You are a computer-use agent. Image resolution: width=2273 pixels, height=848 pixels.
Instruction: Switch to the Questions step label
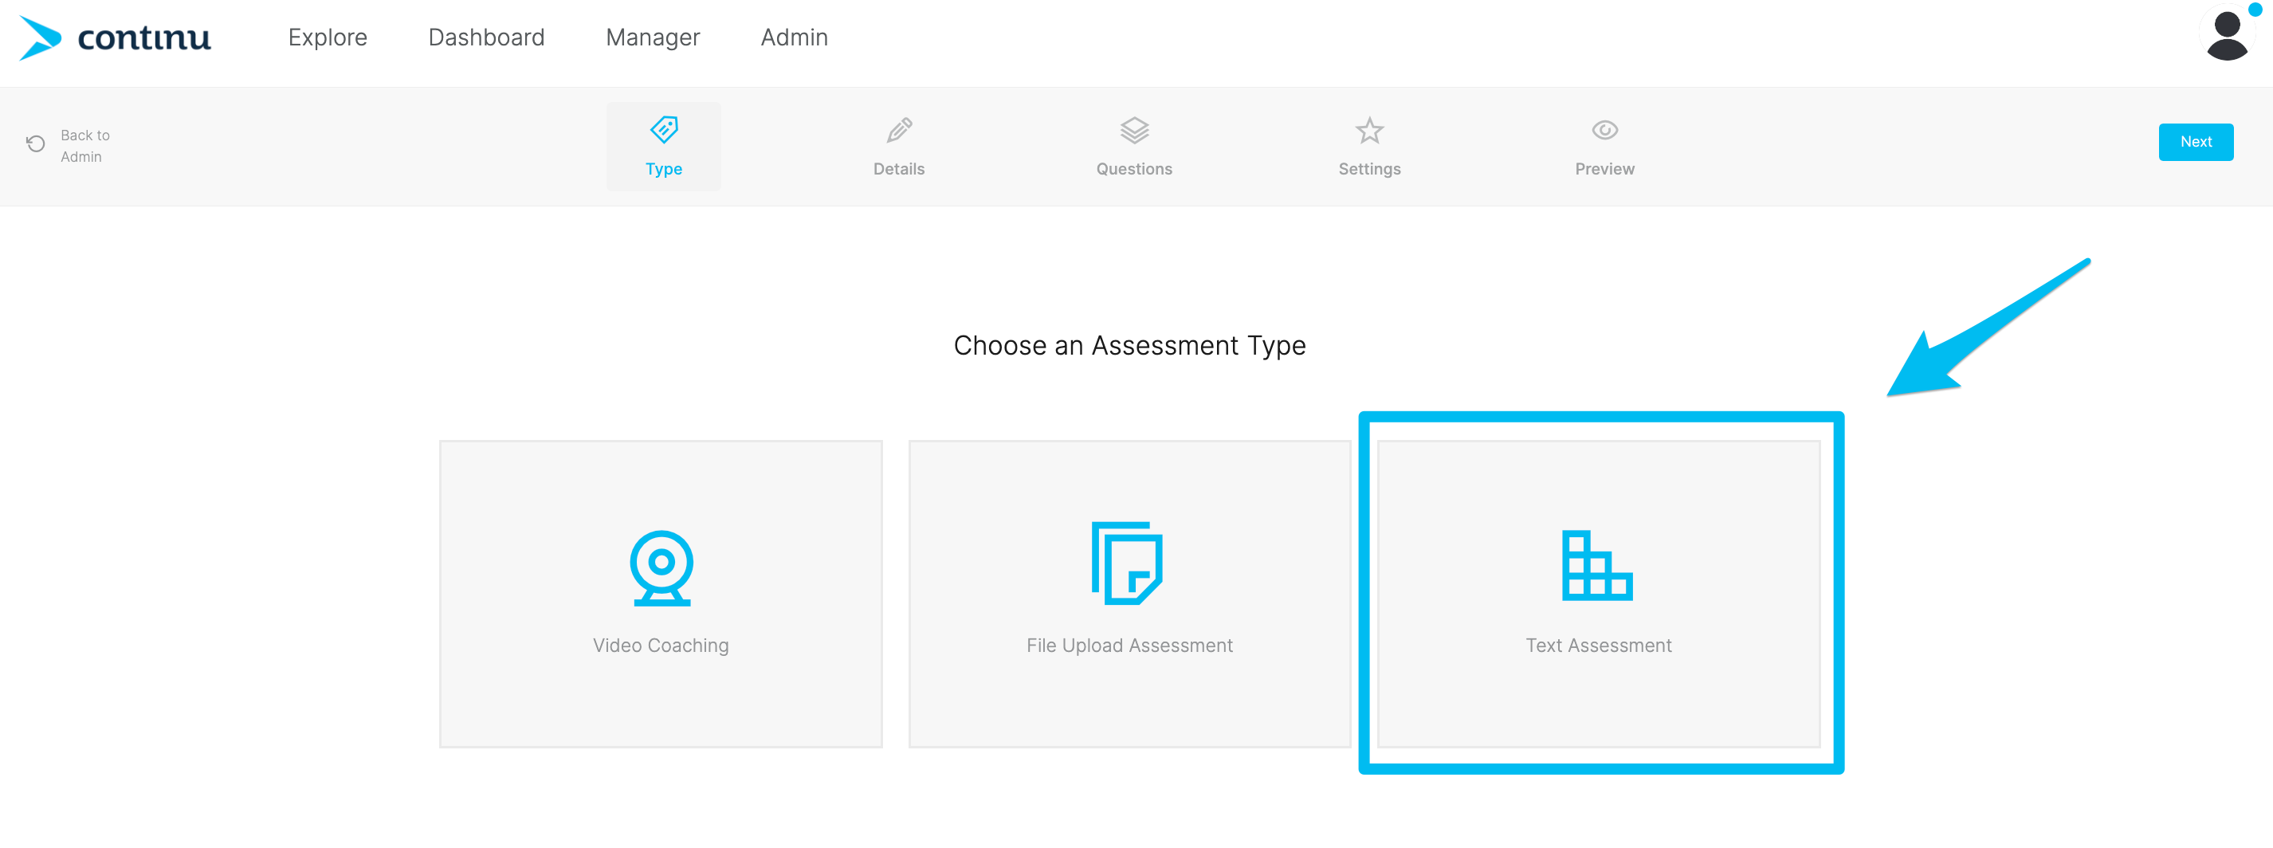click(1134, 168)
